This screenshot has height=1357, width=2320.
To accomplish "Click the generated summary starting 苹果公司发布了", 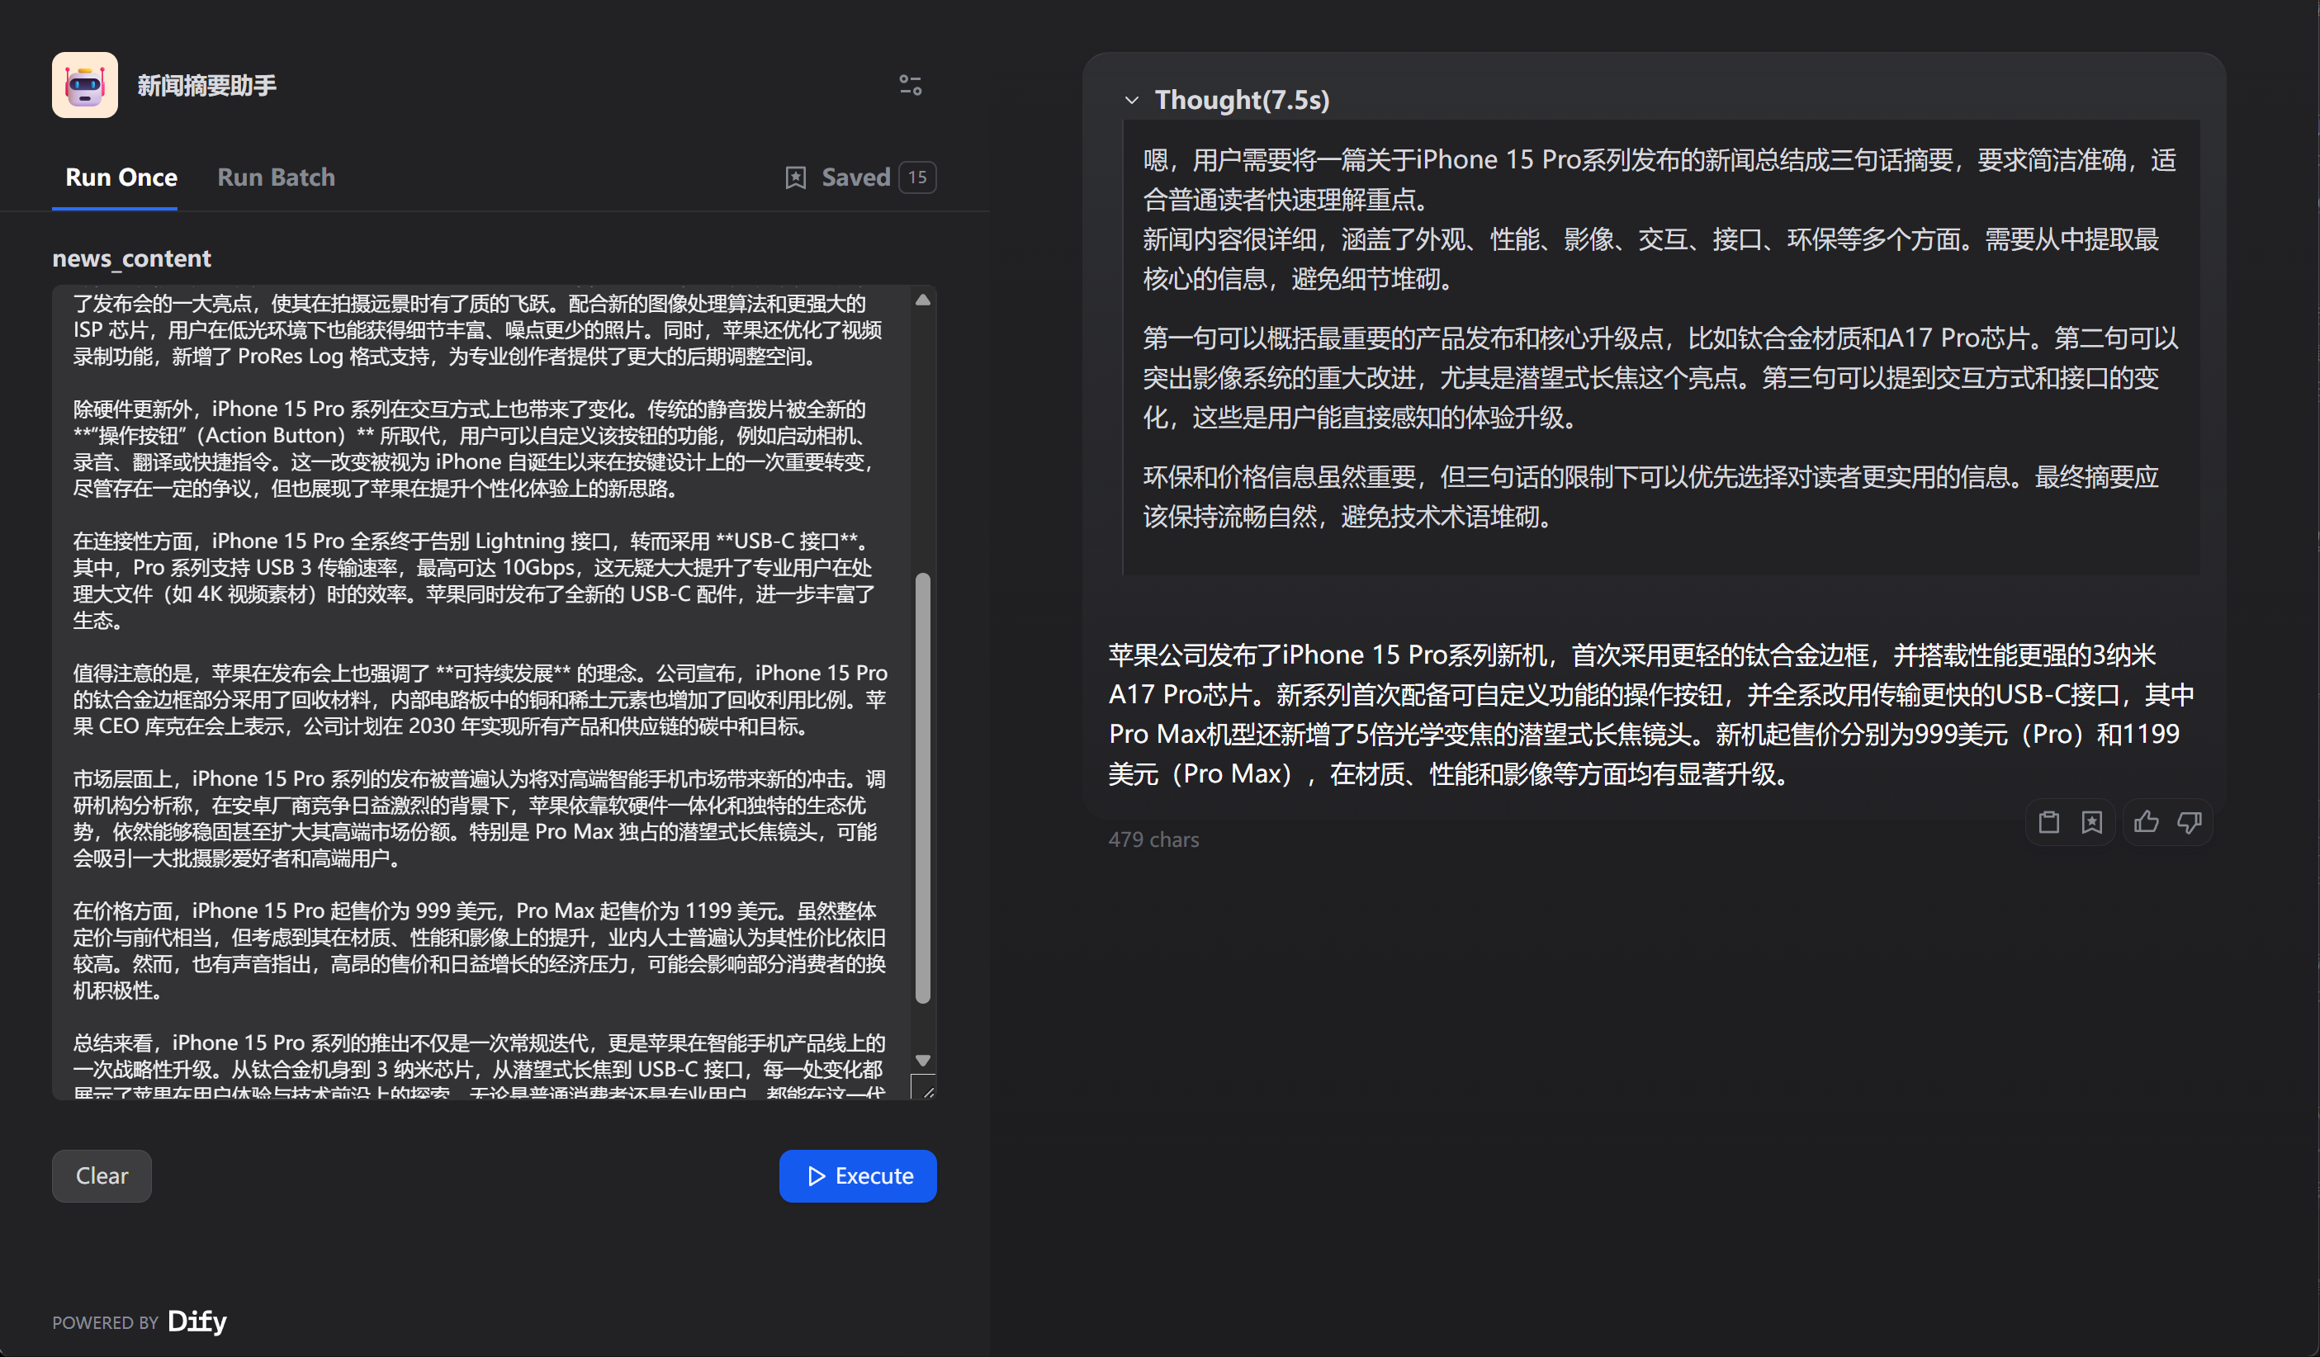I will point(1650,714).
